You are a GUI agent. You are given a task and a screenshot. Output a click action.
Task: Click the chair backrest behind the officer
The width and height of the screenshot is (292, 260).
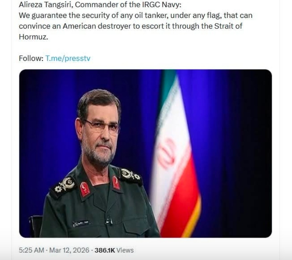point(36,226)
